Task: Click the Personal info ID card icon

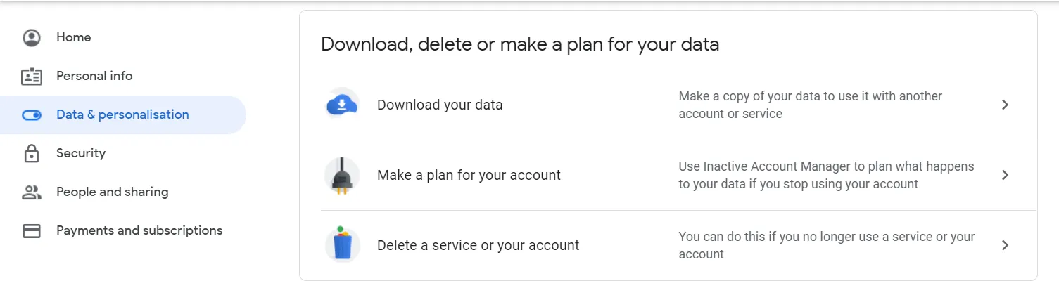Action: [32, 77]
